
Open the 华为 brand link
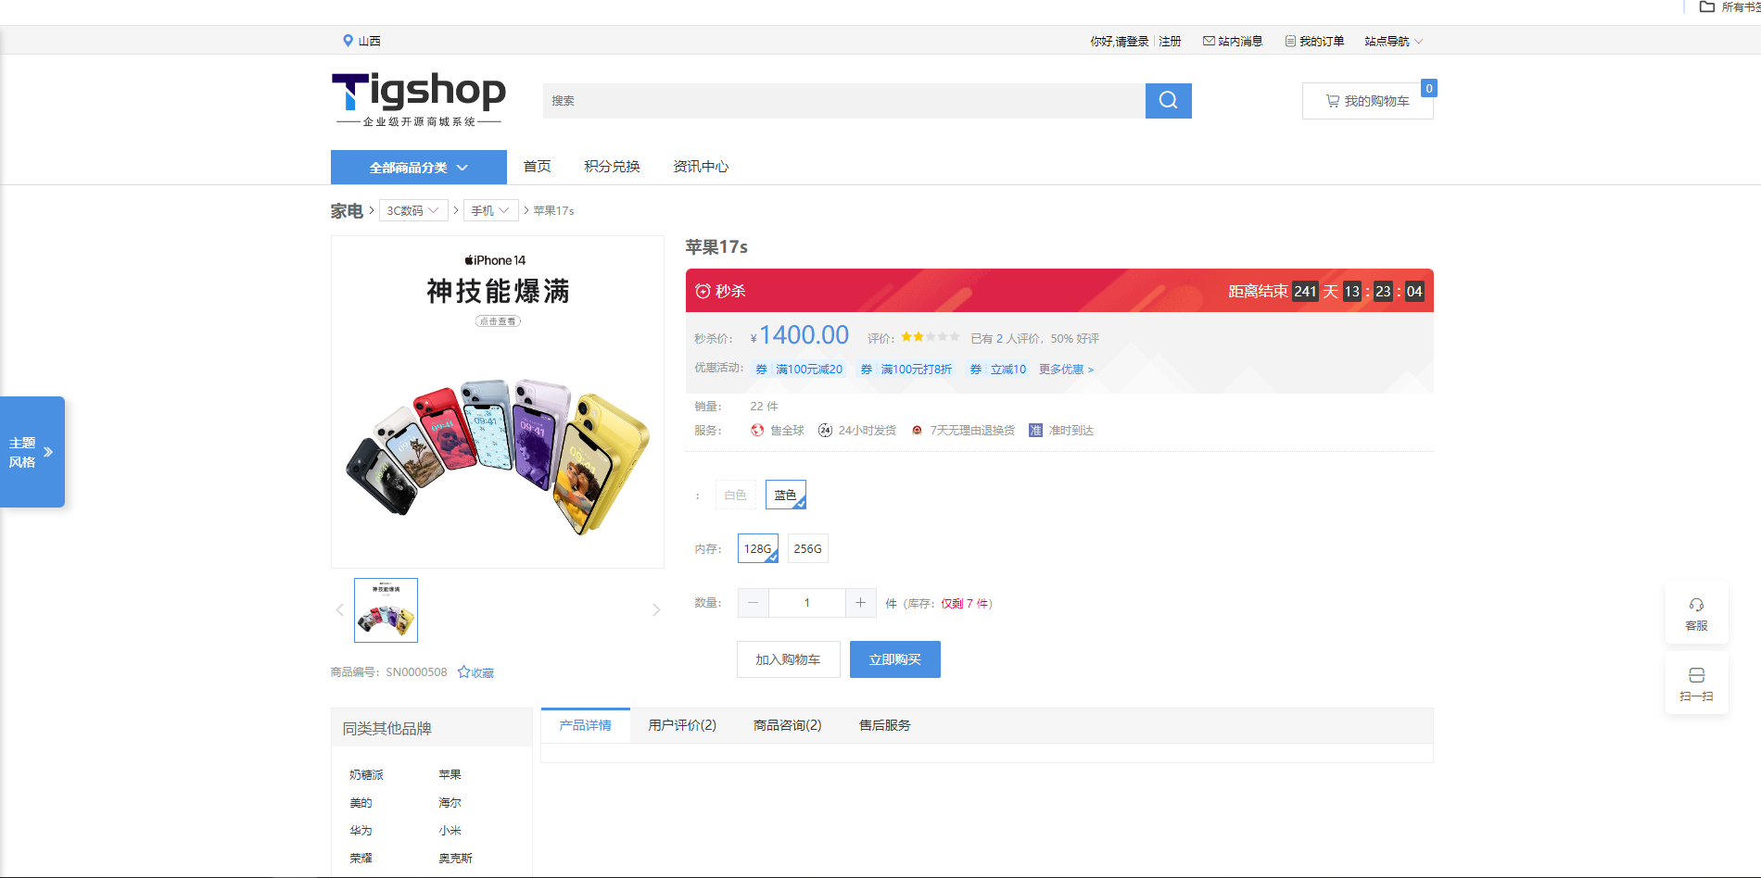coord(361,830)
